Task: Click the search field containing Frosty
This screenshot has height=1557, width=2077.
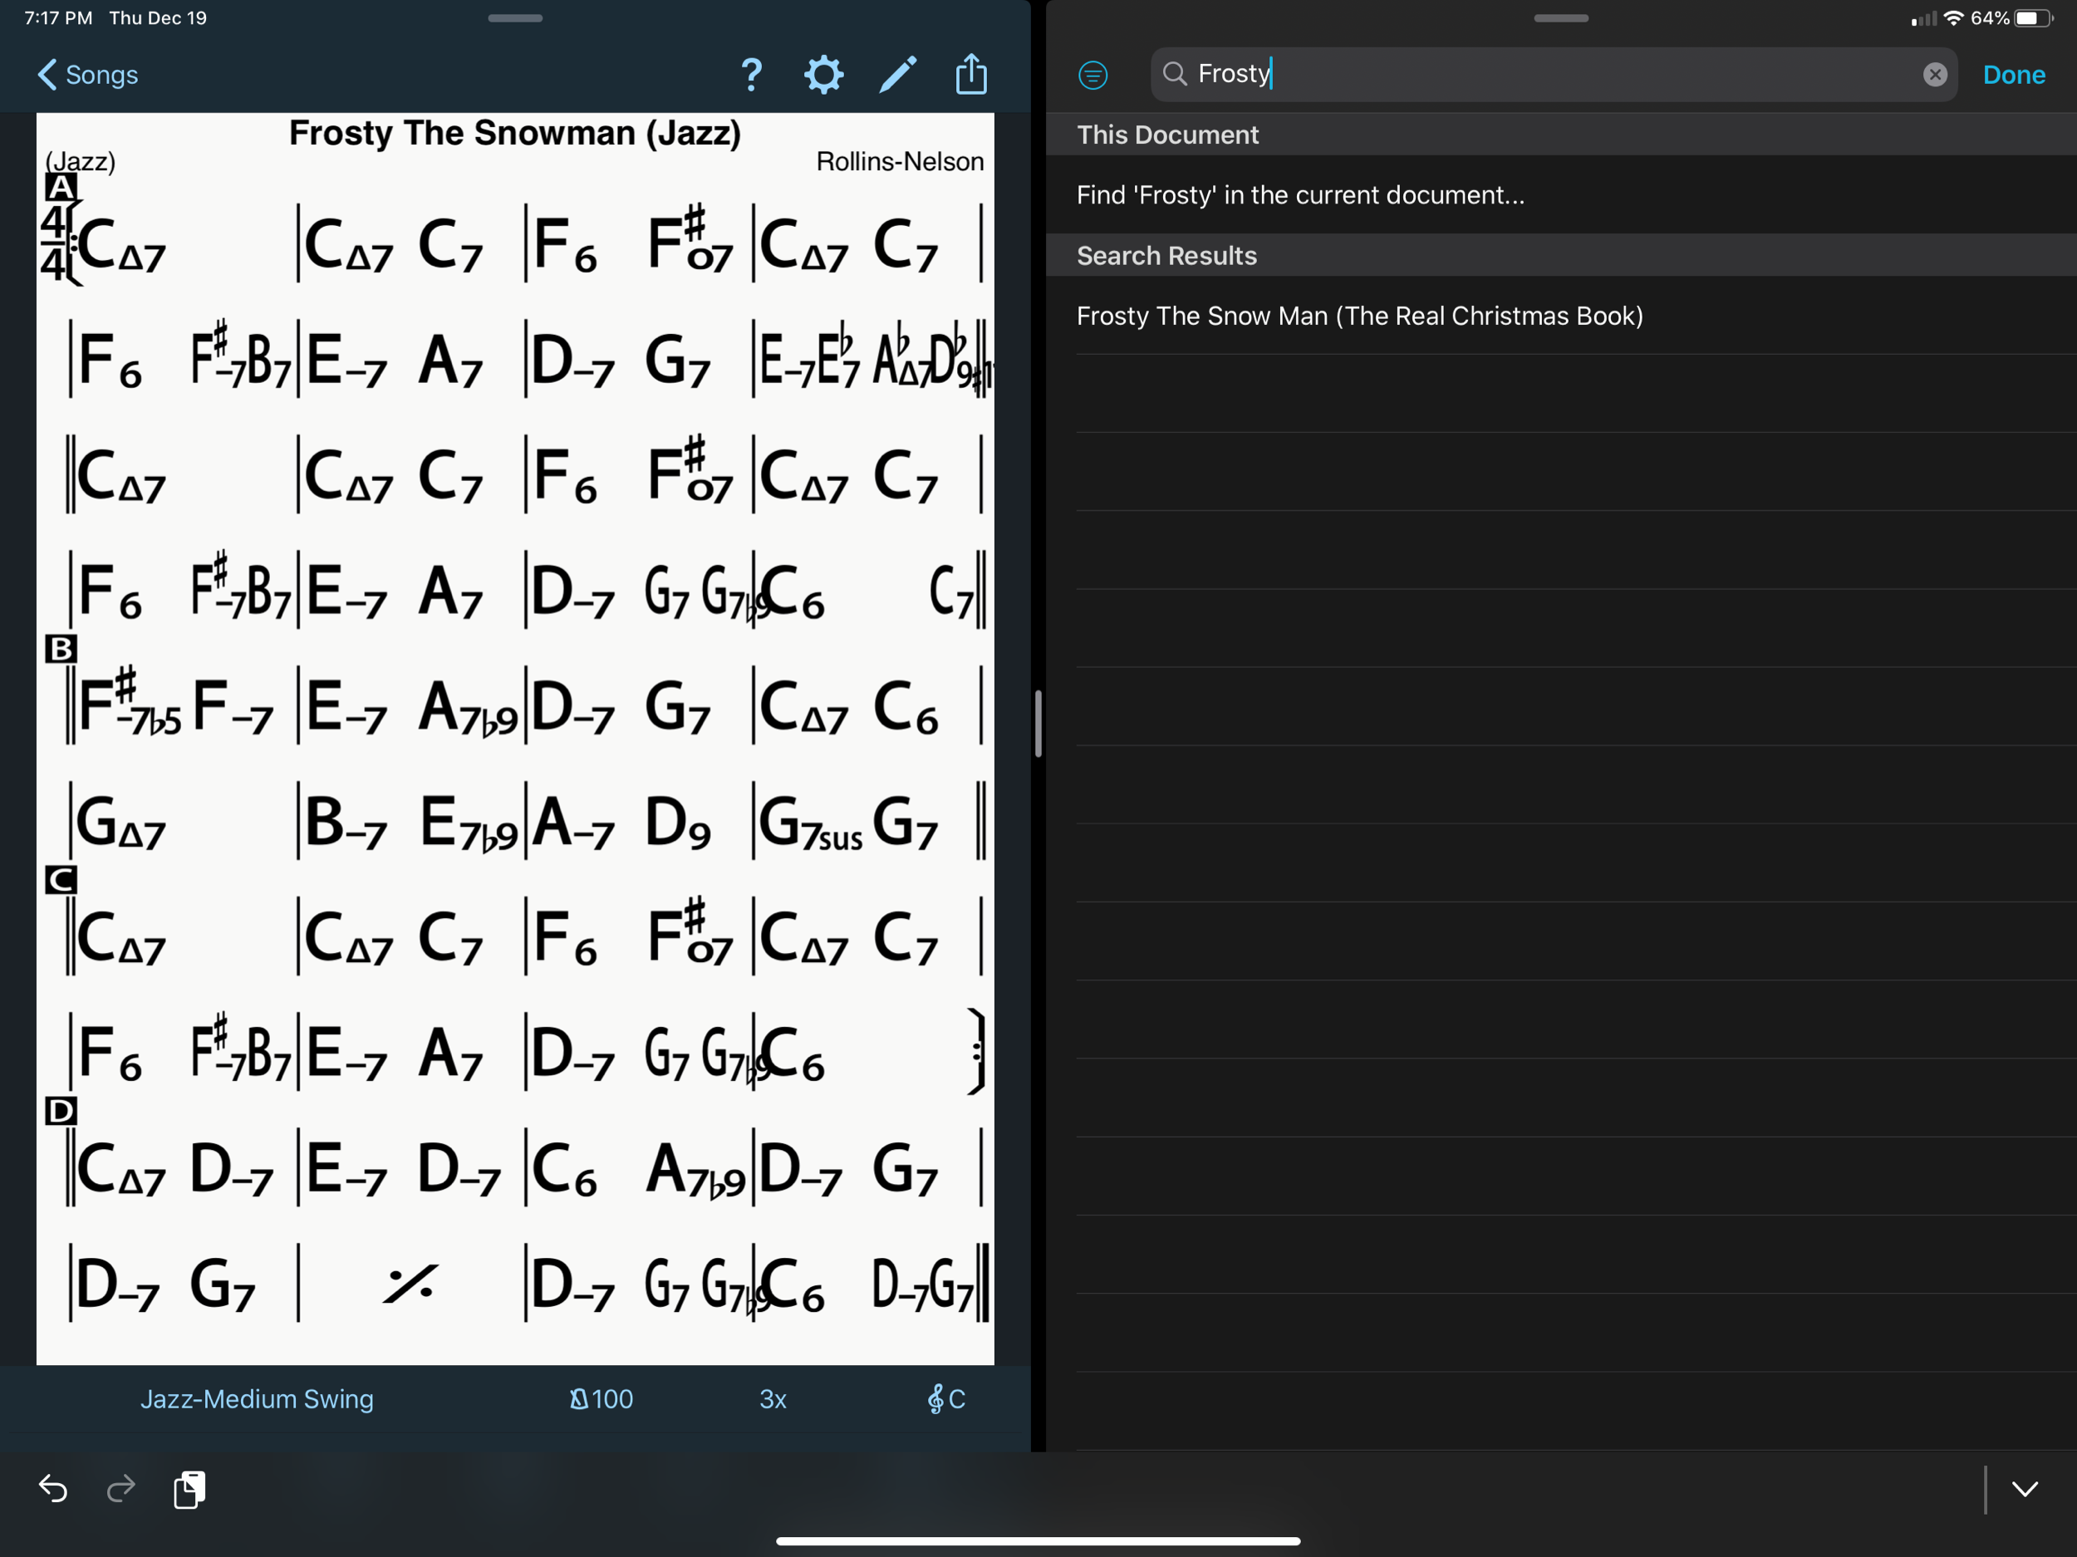Action: [1553, 74]
